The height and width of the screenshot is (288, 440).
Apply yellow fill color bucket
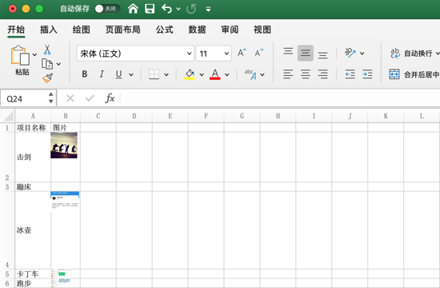click(190, 74)
